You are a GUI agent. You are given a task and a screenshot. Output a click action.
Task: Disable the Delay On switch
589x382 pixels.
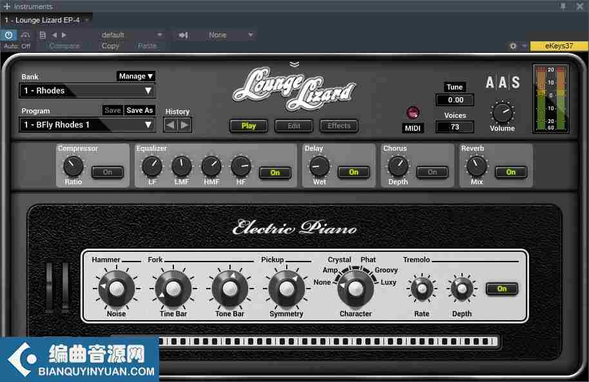pos(354,172)
